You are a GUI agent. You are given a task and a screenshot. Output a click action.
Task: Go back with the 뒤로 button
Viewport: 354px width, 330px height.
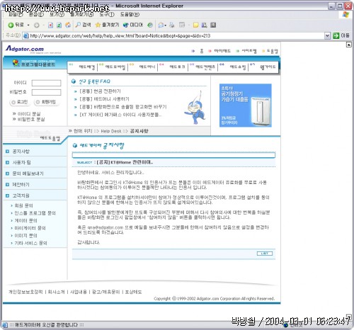(x=16, y=25)
